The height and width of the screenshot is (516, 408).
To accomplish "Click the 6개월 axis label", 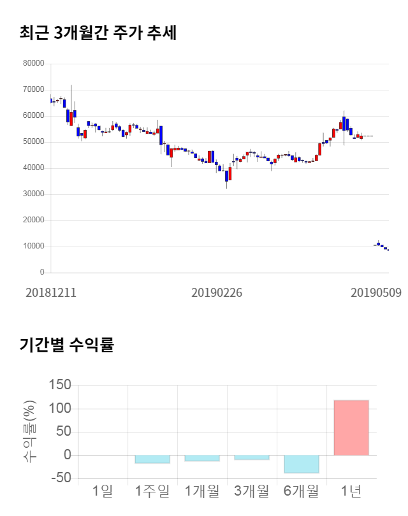I will click(302, 491).
